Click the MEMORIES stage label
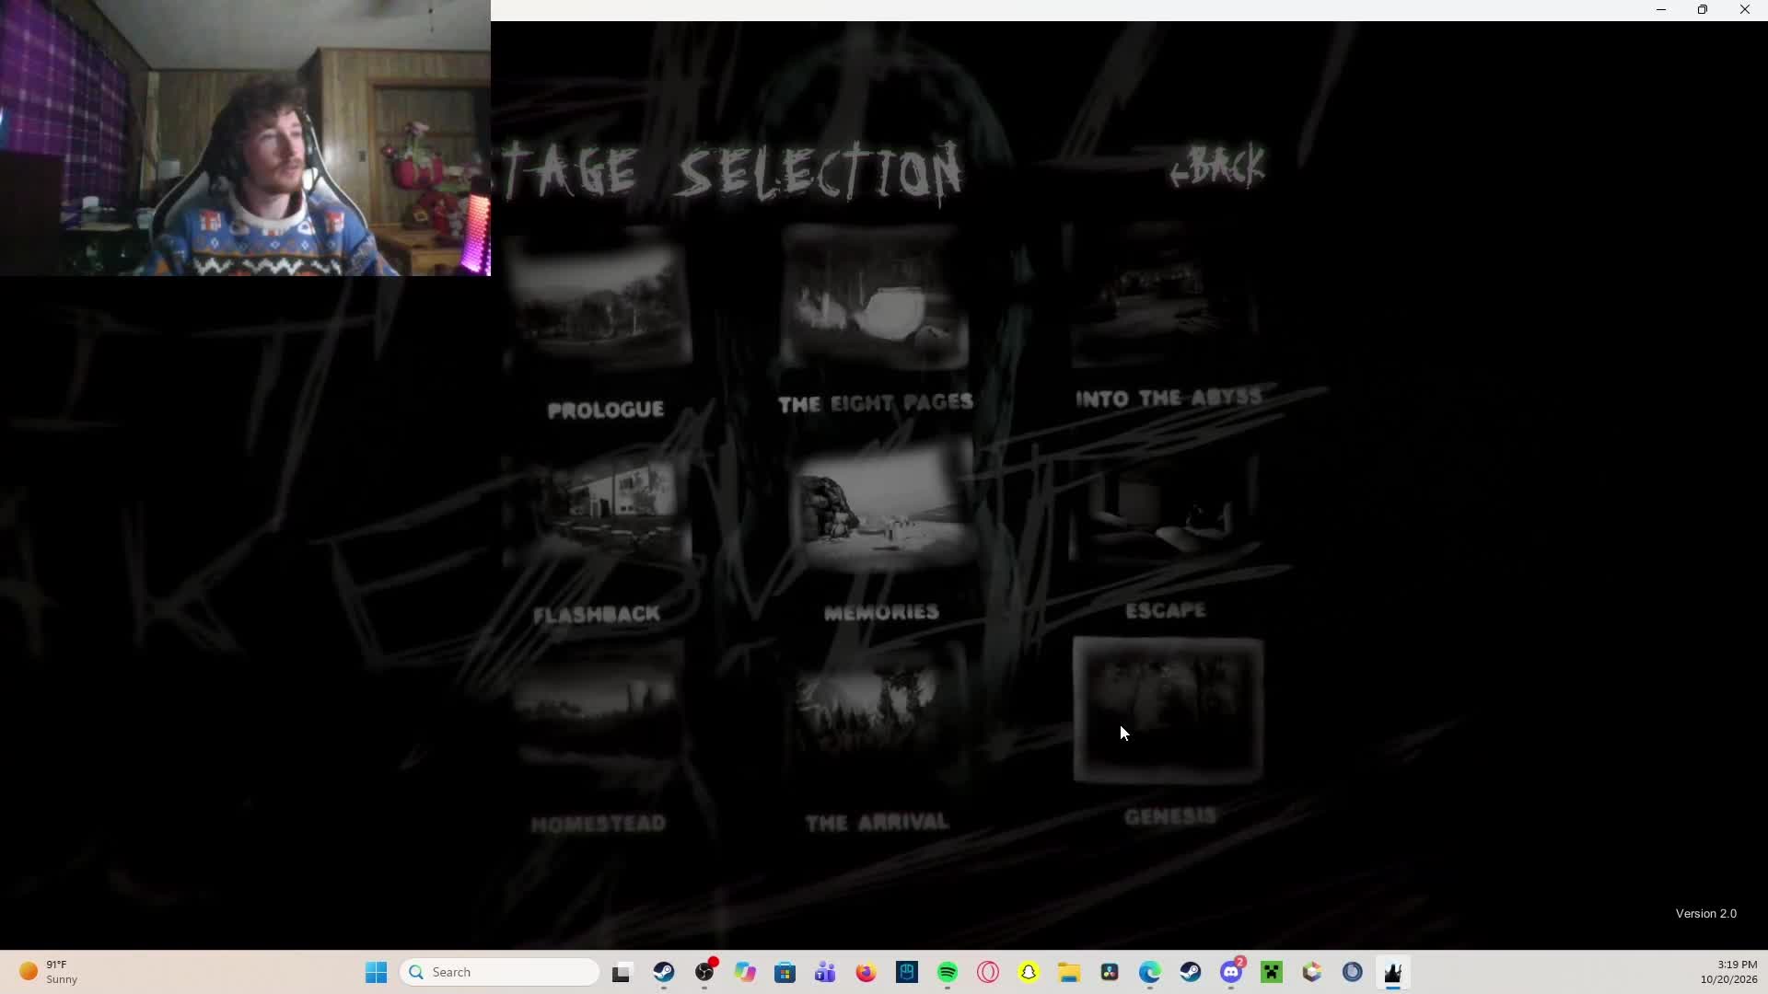 [881, 612]
